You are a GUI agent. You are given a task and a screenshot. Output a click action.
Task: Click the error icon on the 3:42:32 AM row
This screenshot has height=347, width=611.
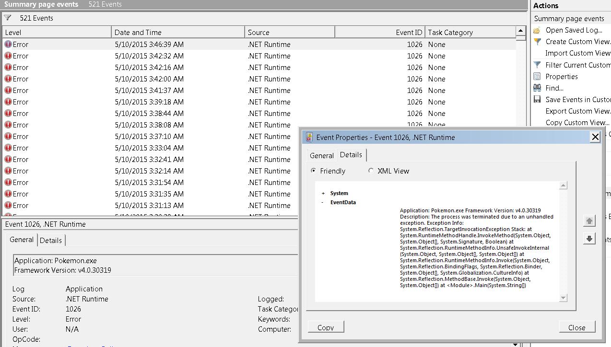click(8, 56)
